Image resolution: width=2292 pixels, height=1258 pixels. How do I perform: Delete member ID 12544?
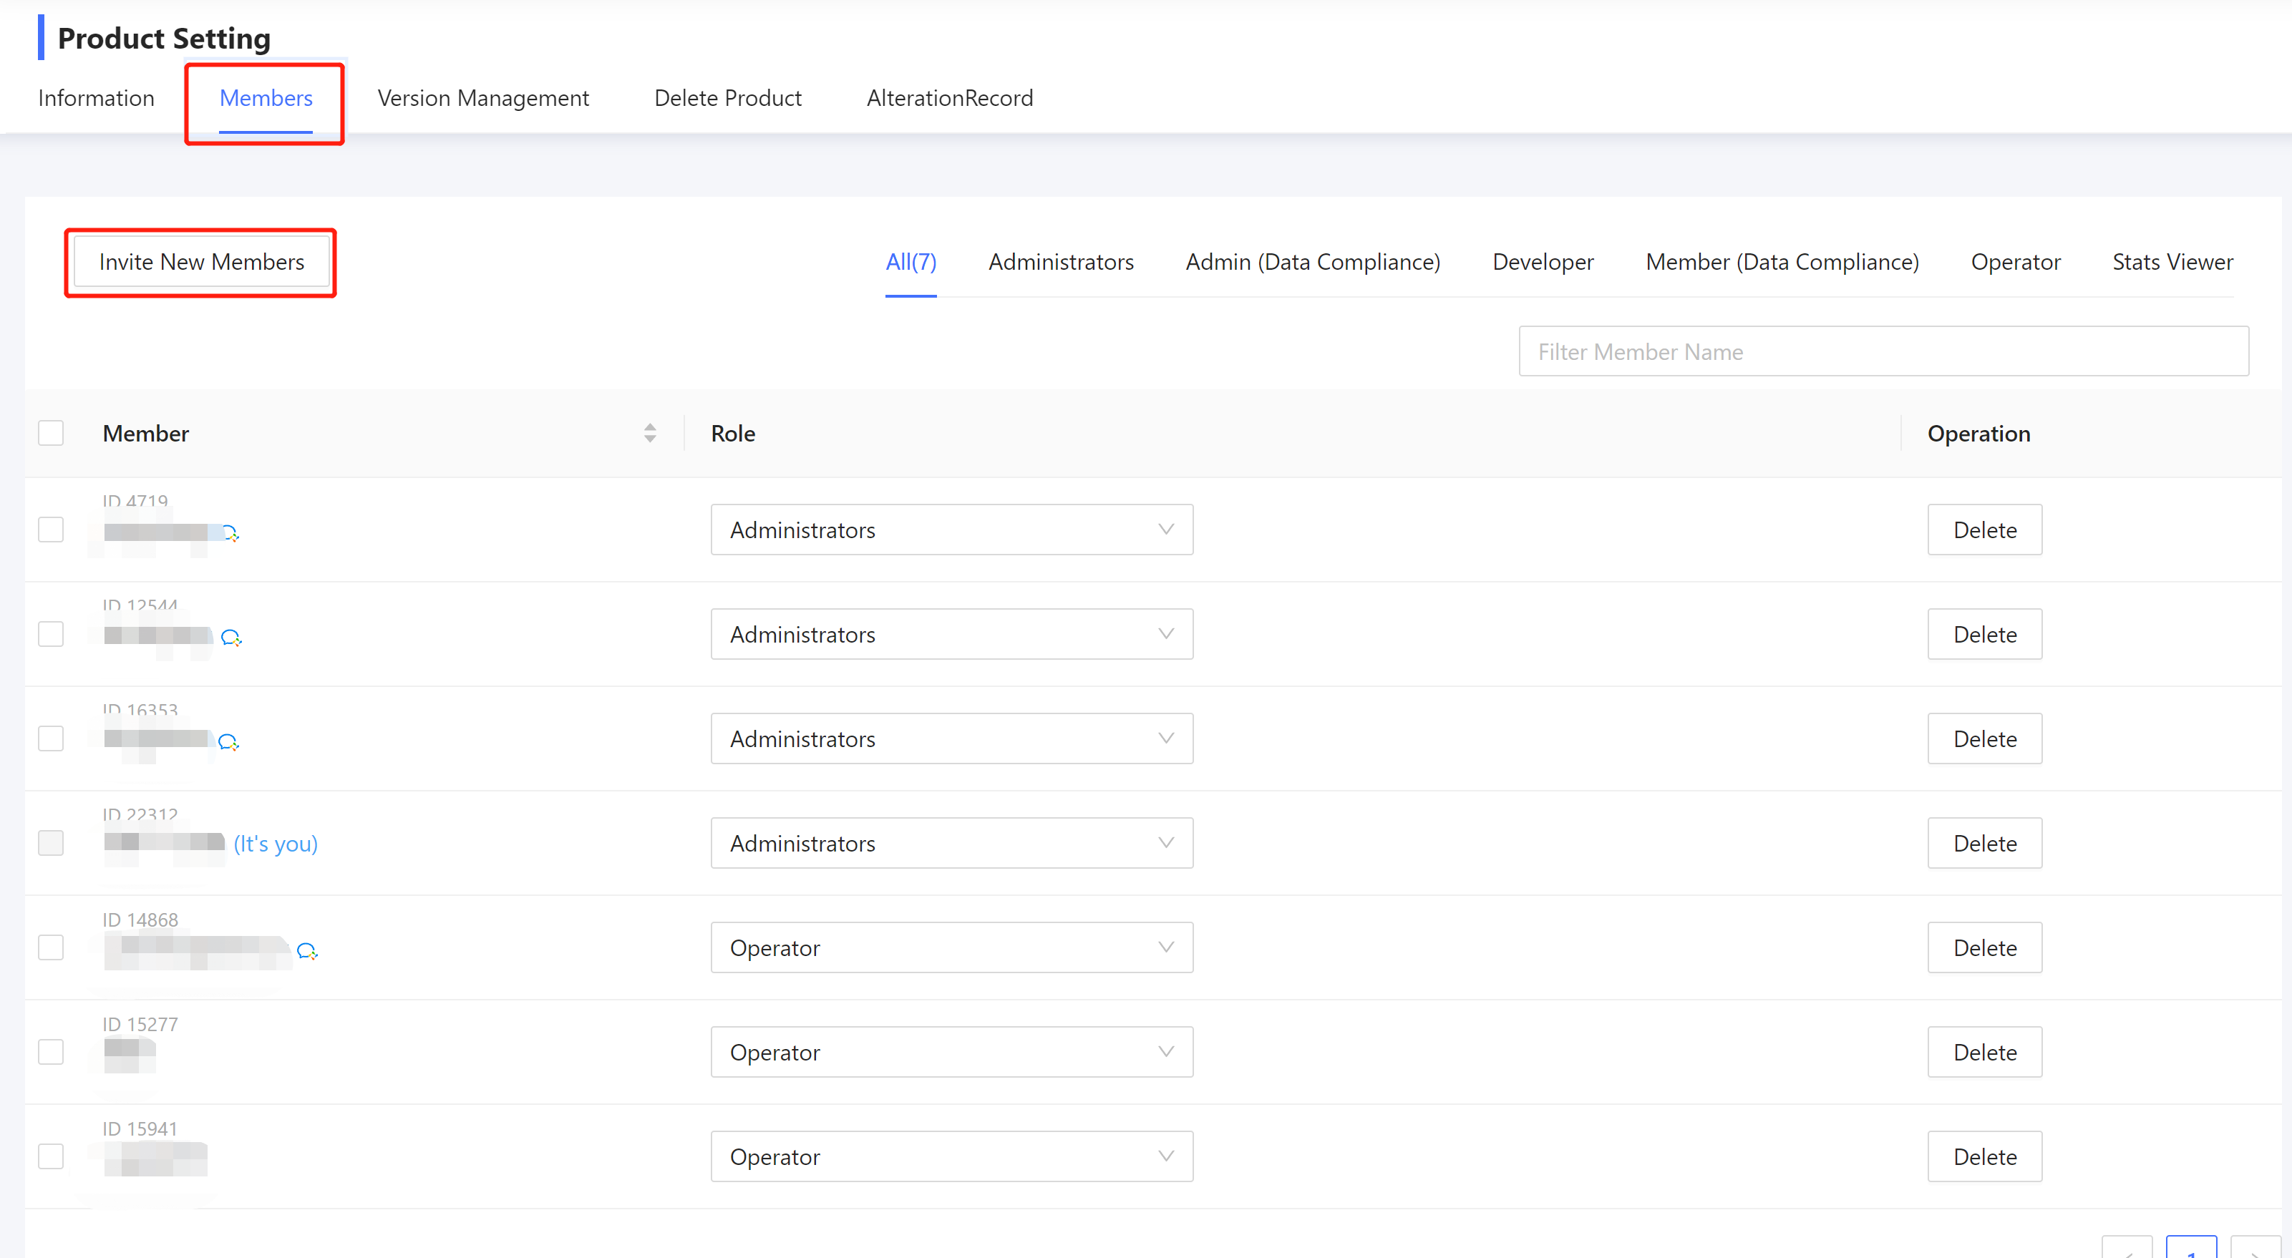[1984, 633]
